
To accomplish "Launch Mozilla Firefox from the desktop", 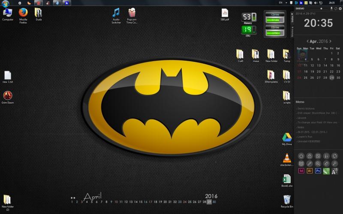I will 23,16.
